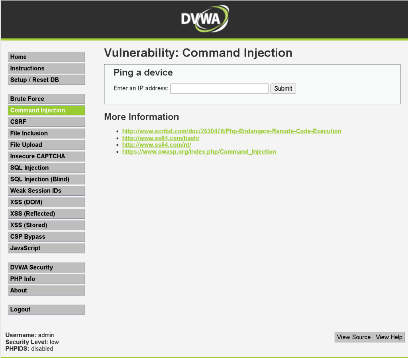Open the JavaScript vulnerability page
Screen dimensions: 408x358
point(46,248)
